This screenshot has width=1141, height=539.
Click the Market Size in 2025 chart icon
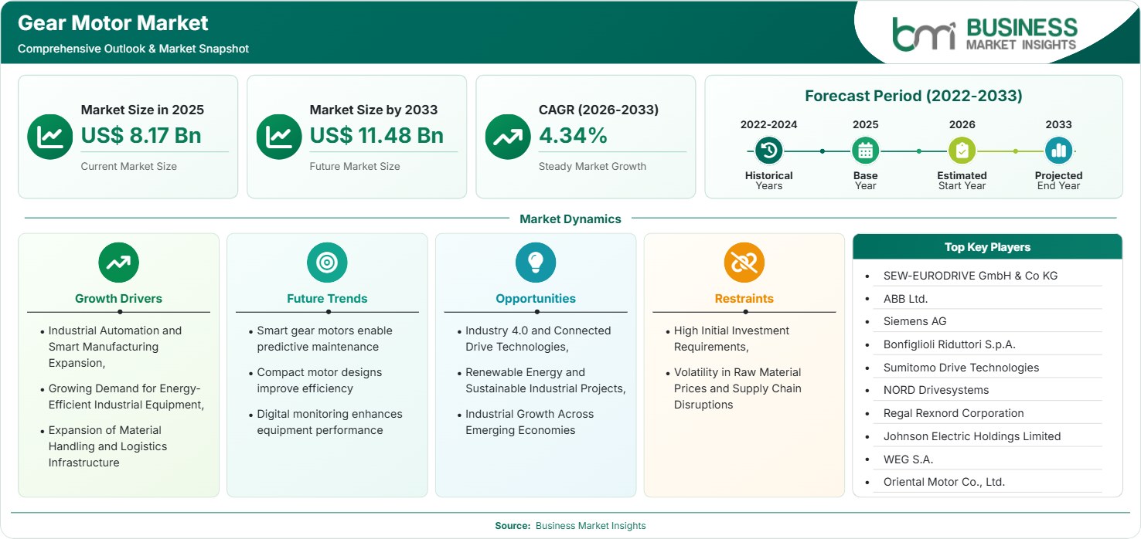(50, 137)
